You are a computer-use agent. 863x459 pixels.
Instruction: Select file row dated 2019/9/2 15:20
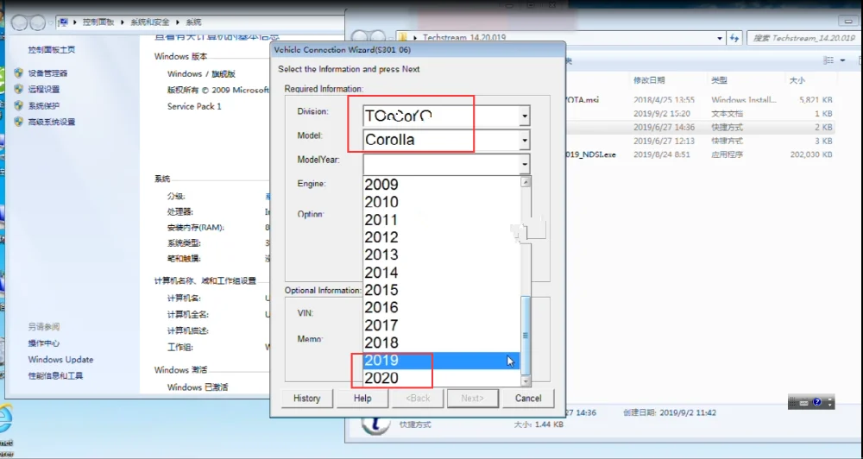[x=700, y=114]
